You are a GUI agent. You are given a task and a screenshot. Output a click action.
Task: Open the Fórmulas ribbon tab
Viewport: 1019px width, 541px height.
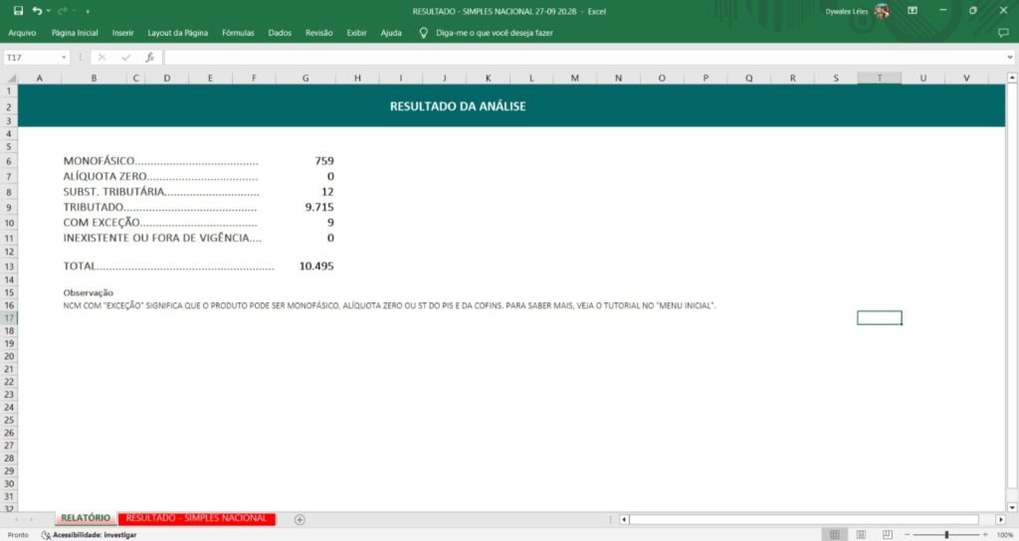tap(238, 33)
